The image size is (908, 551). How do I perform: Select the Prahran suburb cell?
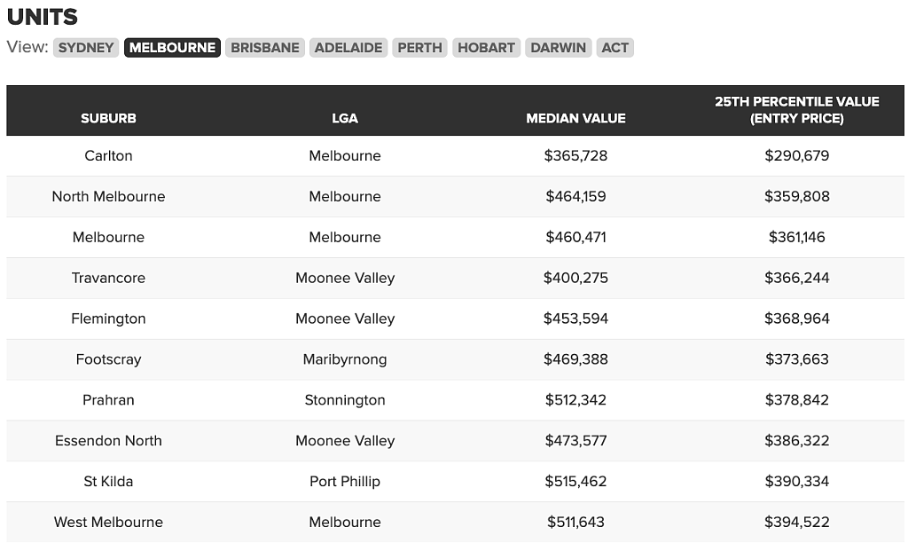click(108, 400)
